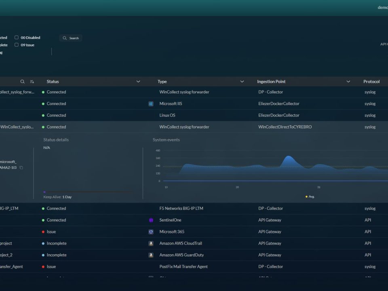
Task: Click the Microsoft IIS type icon
Action: click(151, 104)
